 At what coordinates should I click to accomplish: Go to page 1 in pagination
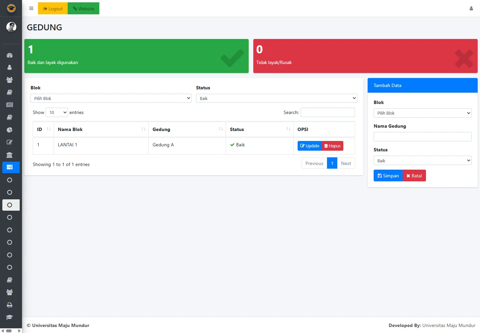(332, 163)
